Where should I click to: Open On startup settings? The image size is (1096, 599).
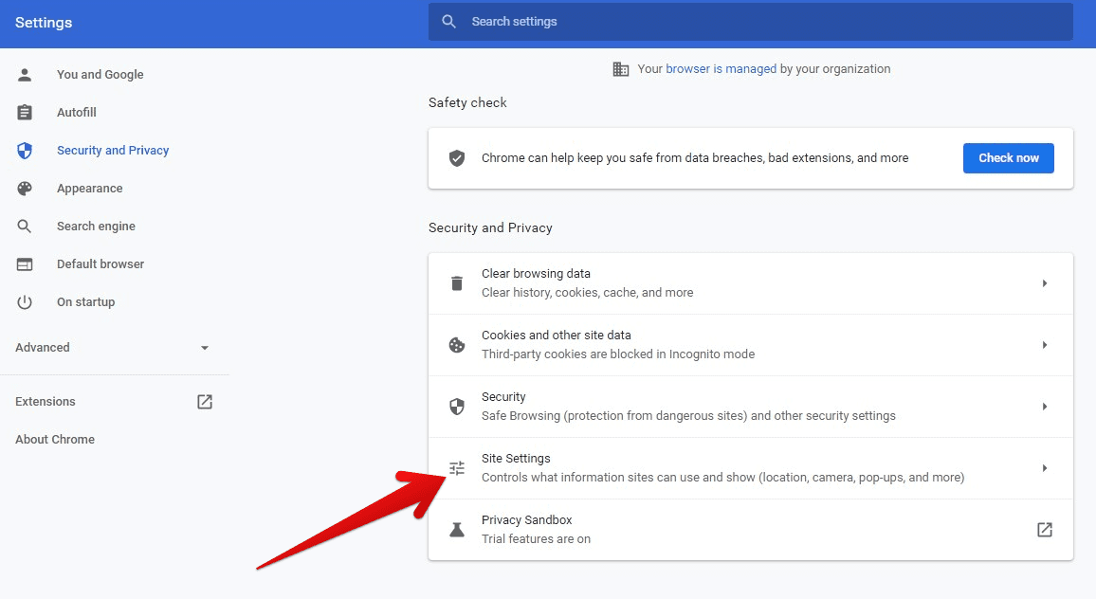click(85, 302)
